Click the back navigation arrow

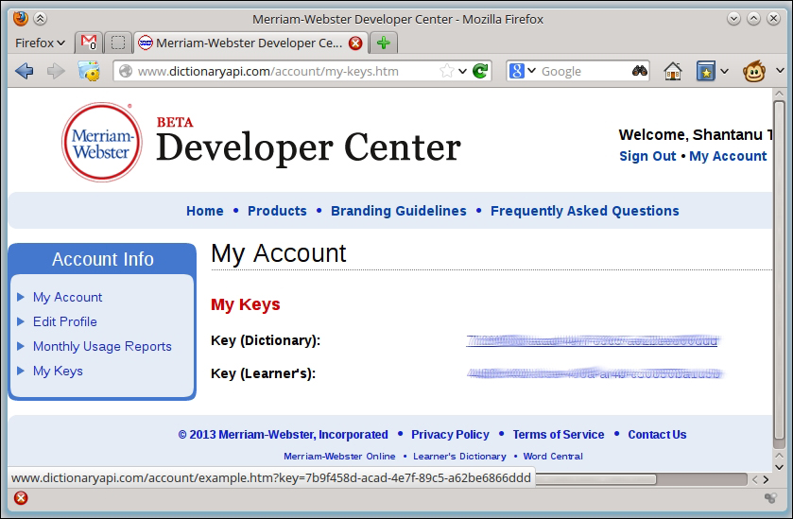point(25,71)
